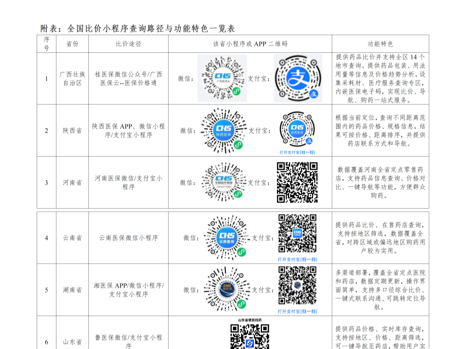Click the Yunnan WeChat mini-program code
Viewport: 466px width, 349px height.
[x=227, y=237]
